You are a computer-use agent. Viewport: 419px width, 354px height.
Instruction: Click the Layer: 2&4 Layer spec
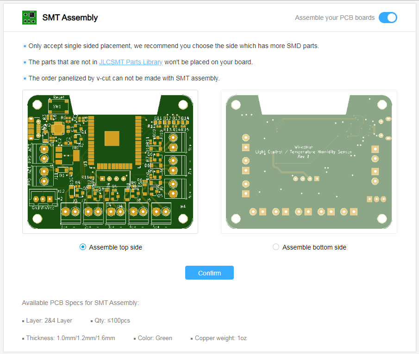click(49, 320)
